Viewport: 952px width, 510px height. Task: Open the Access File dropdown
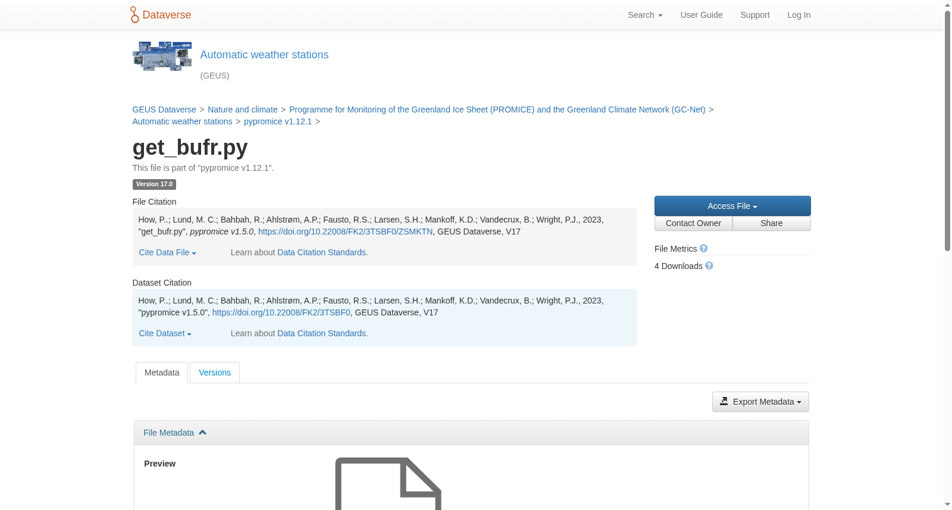tap(732, 206)
